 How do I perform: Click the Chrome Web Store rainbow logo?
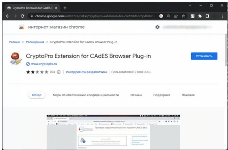(x=22, y=27)
